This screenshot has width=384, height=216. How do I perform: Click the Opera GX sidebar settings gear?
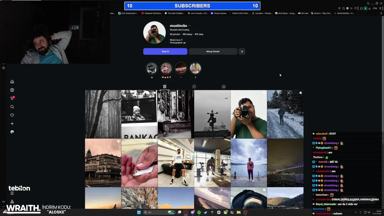coord(4,68)
